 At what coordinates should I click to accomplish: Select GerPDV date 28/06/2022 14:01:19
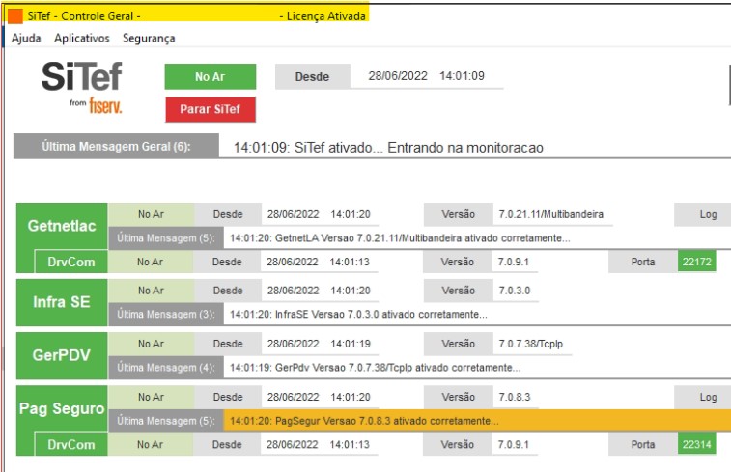click(x=319, y=344)
